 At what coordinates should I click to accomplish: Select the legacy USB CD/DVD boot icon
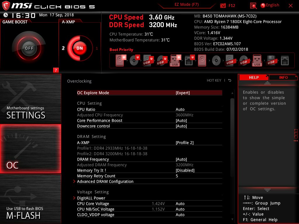244,60
